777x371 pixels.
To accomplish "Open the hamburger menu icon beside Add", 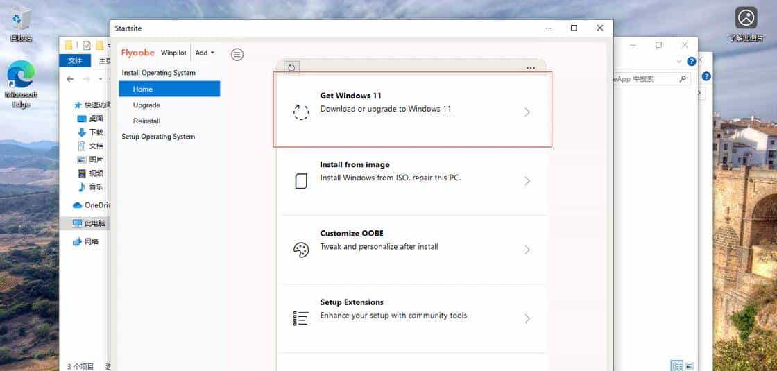I will 237,55.
